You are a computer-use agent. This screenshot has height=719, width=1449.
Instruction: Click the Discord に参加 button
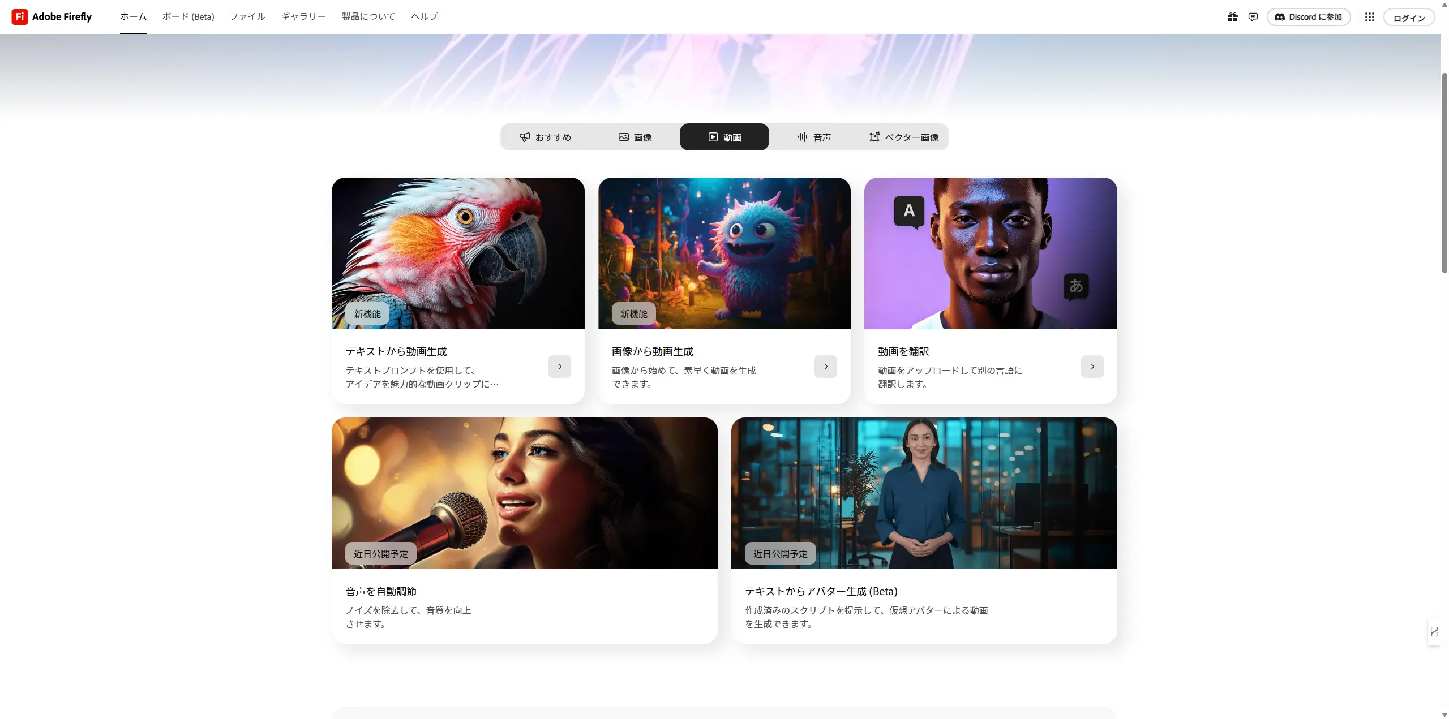tap(1309, 17)
